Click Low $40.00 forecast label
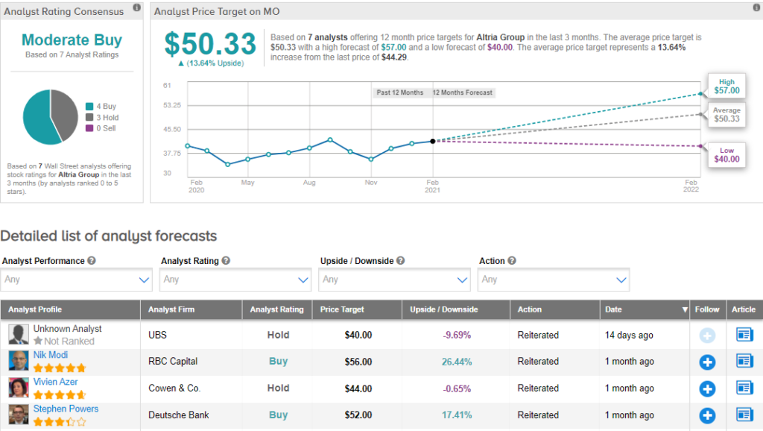Viewport: 763px width, 431px height. [726, 155]
